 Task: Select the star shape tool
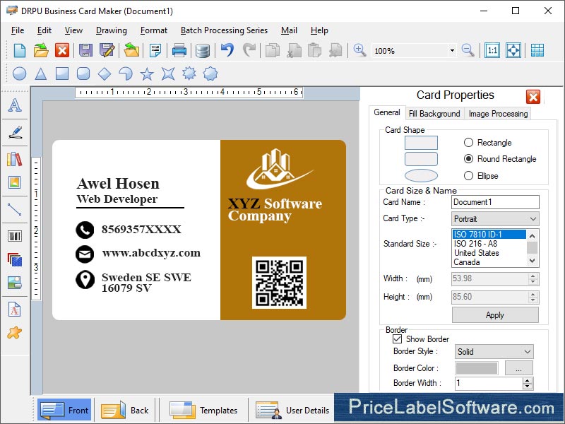(x=147, y=73)
